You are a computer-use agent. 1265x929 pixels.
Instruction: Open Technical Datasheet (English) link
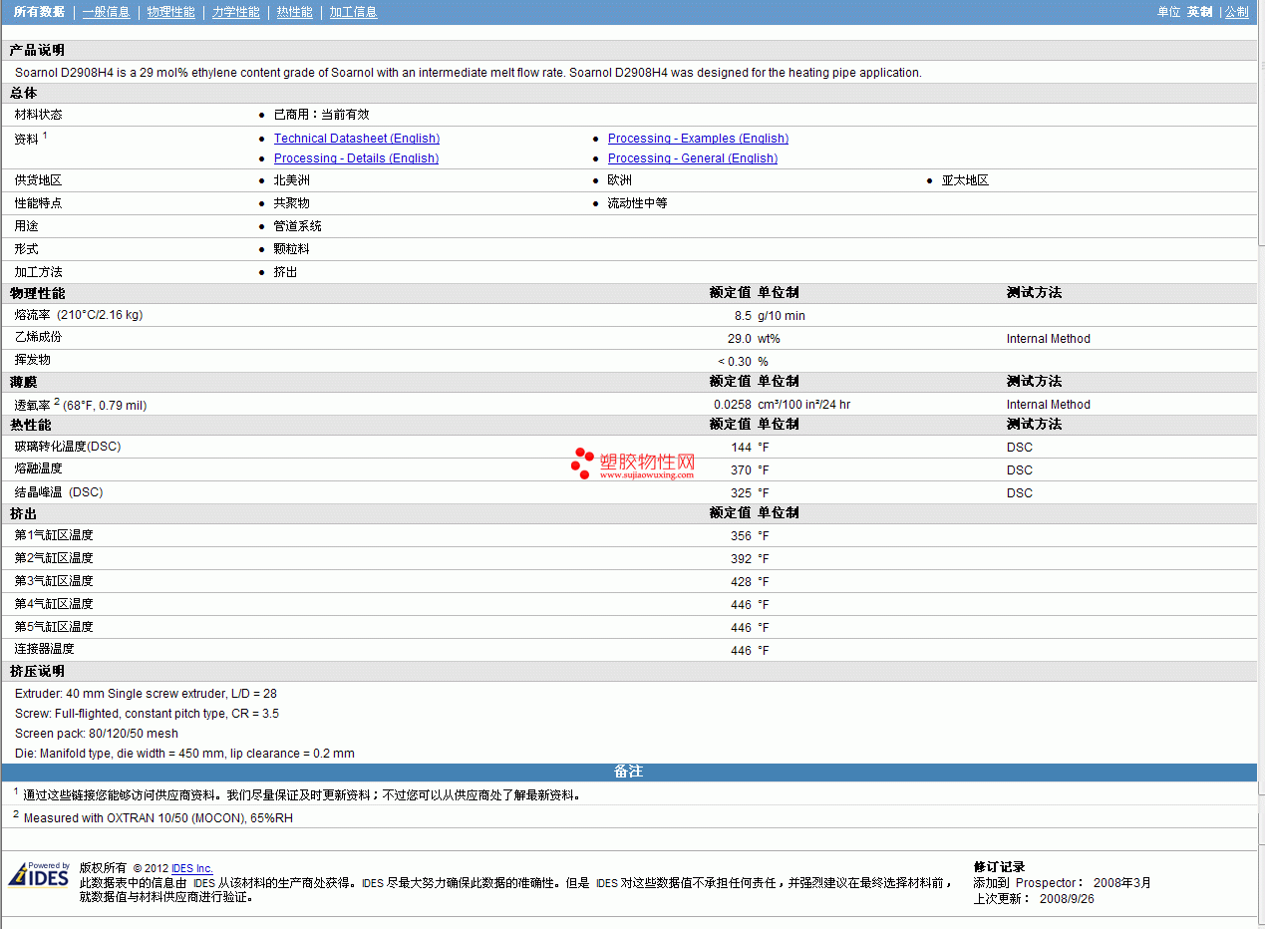(x=357, y=139)
